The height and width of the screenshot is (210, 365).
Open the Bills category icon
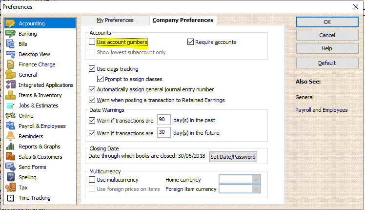[x=10, y=44]
